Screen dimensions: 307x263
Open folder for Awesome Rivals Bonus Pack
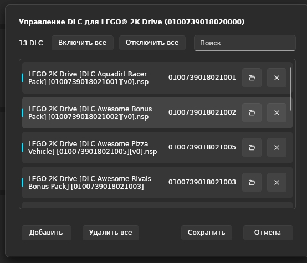point(252,182)
